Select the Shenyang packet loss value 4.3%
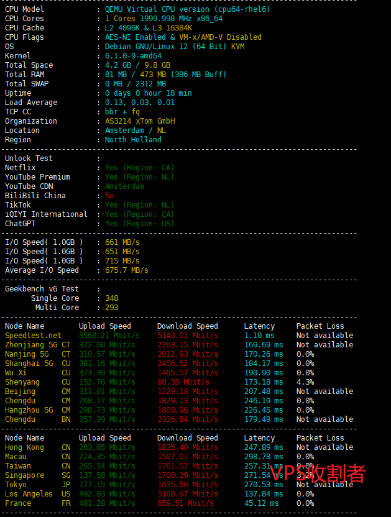Screen dimensions: 391x517 pos(305,382)
